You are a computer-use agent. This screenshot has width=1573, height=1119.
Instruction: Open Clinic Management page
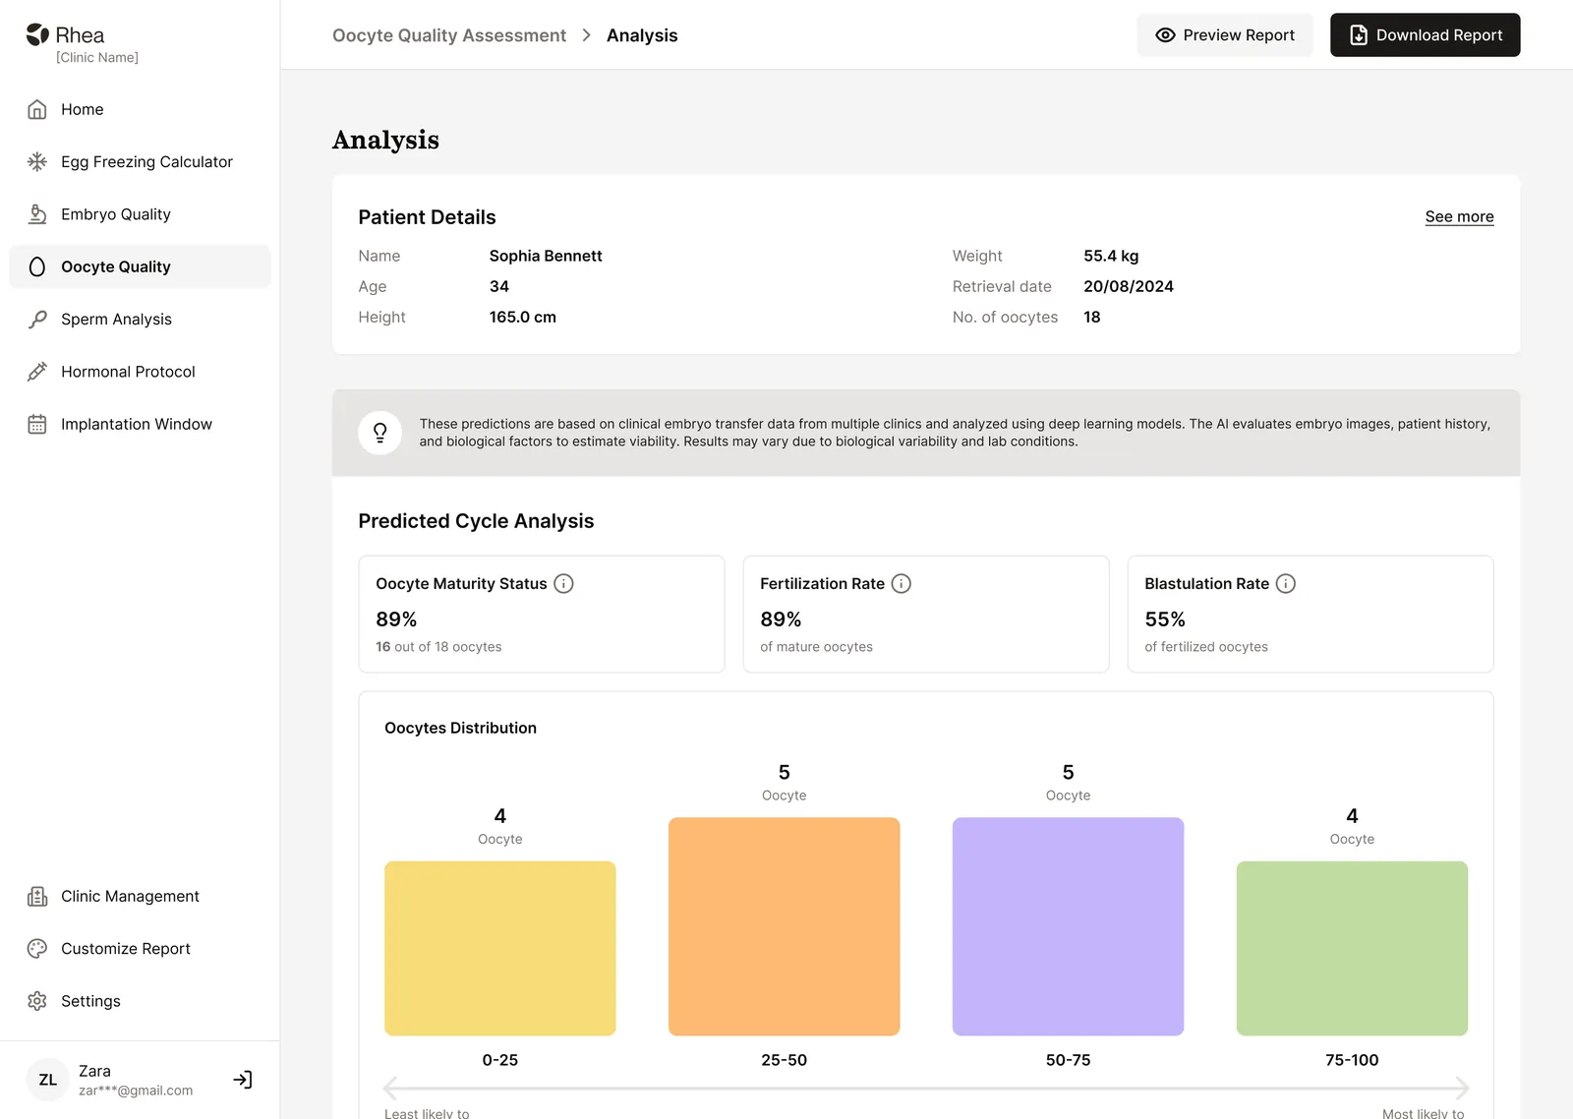tap(140, 896)
